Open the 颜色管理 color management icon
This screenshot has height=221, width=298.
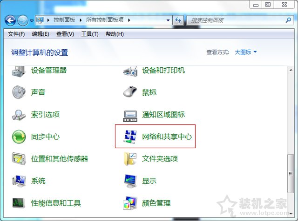click(x=130, y=203)
